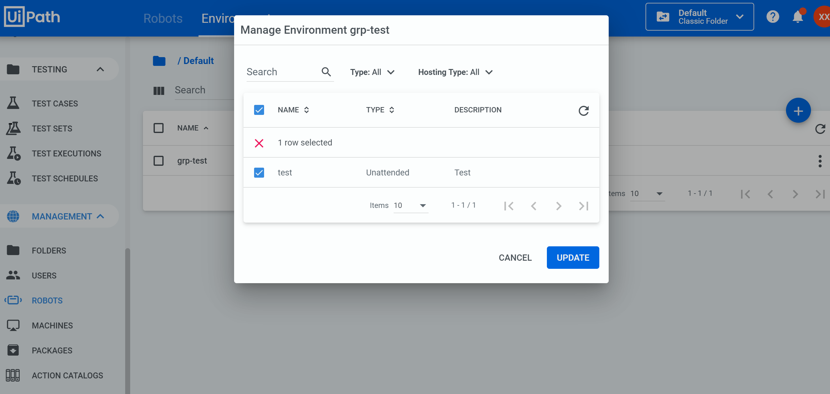Image resolution: width=830 pixels, height=394 pixels.
Task: Open Machines in the sidebar
Action: point(52,325)
